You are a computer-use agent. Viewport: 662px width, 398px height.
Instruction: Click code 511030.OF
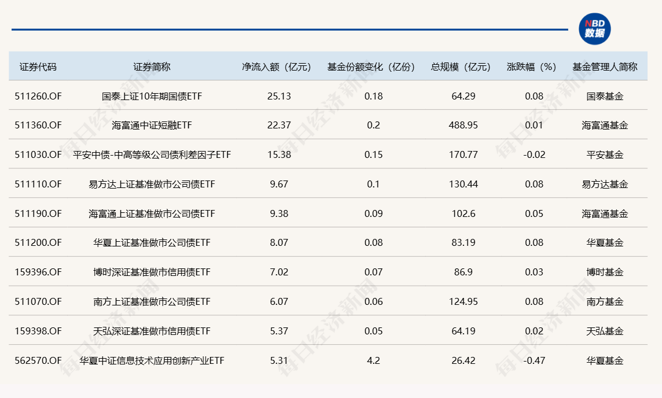pos(38,155)
